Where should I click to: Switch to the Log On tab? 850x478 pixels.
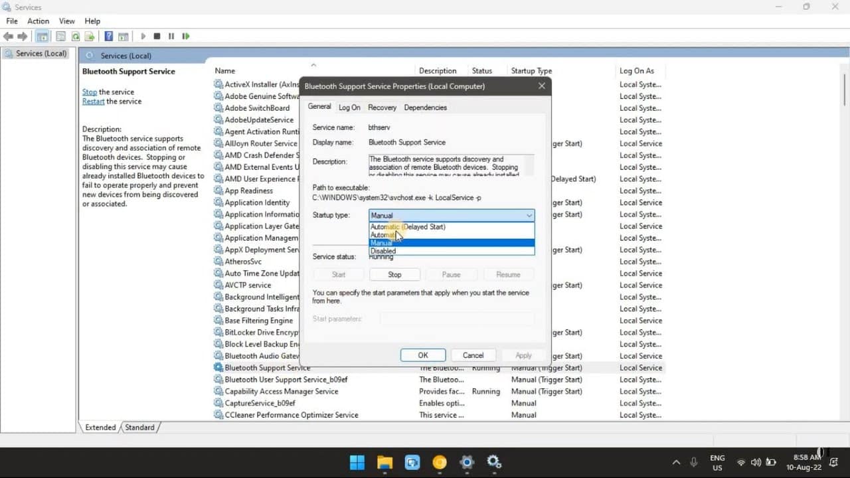coord(349,107)
